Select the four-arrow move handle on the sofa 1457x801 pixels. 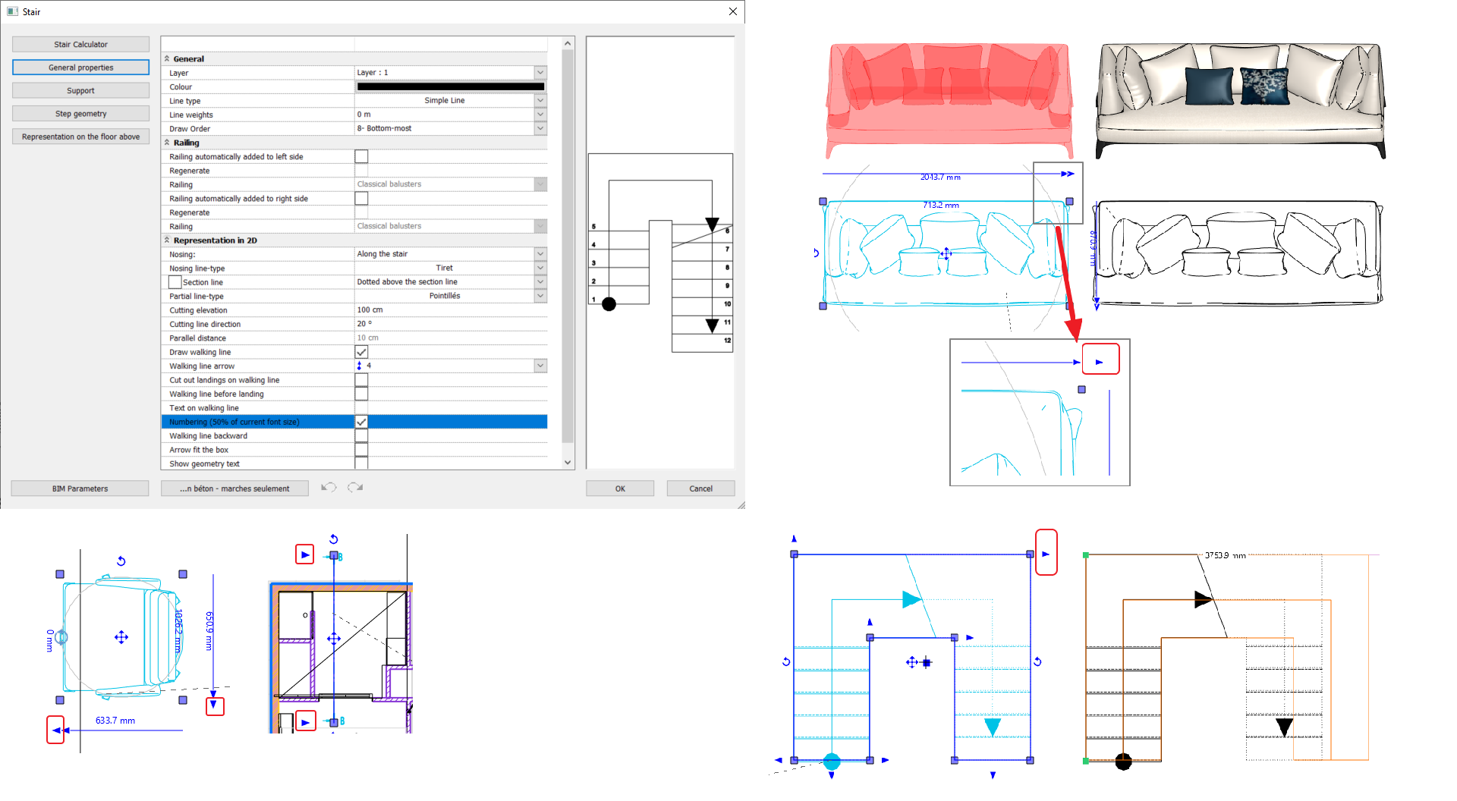coord(946,253)
